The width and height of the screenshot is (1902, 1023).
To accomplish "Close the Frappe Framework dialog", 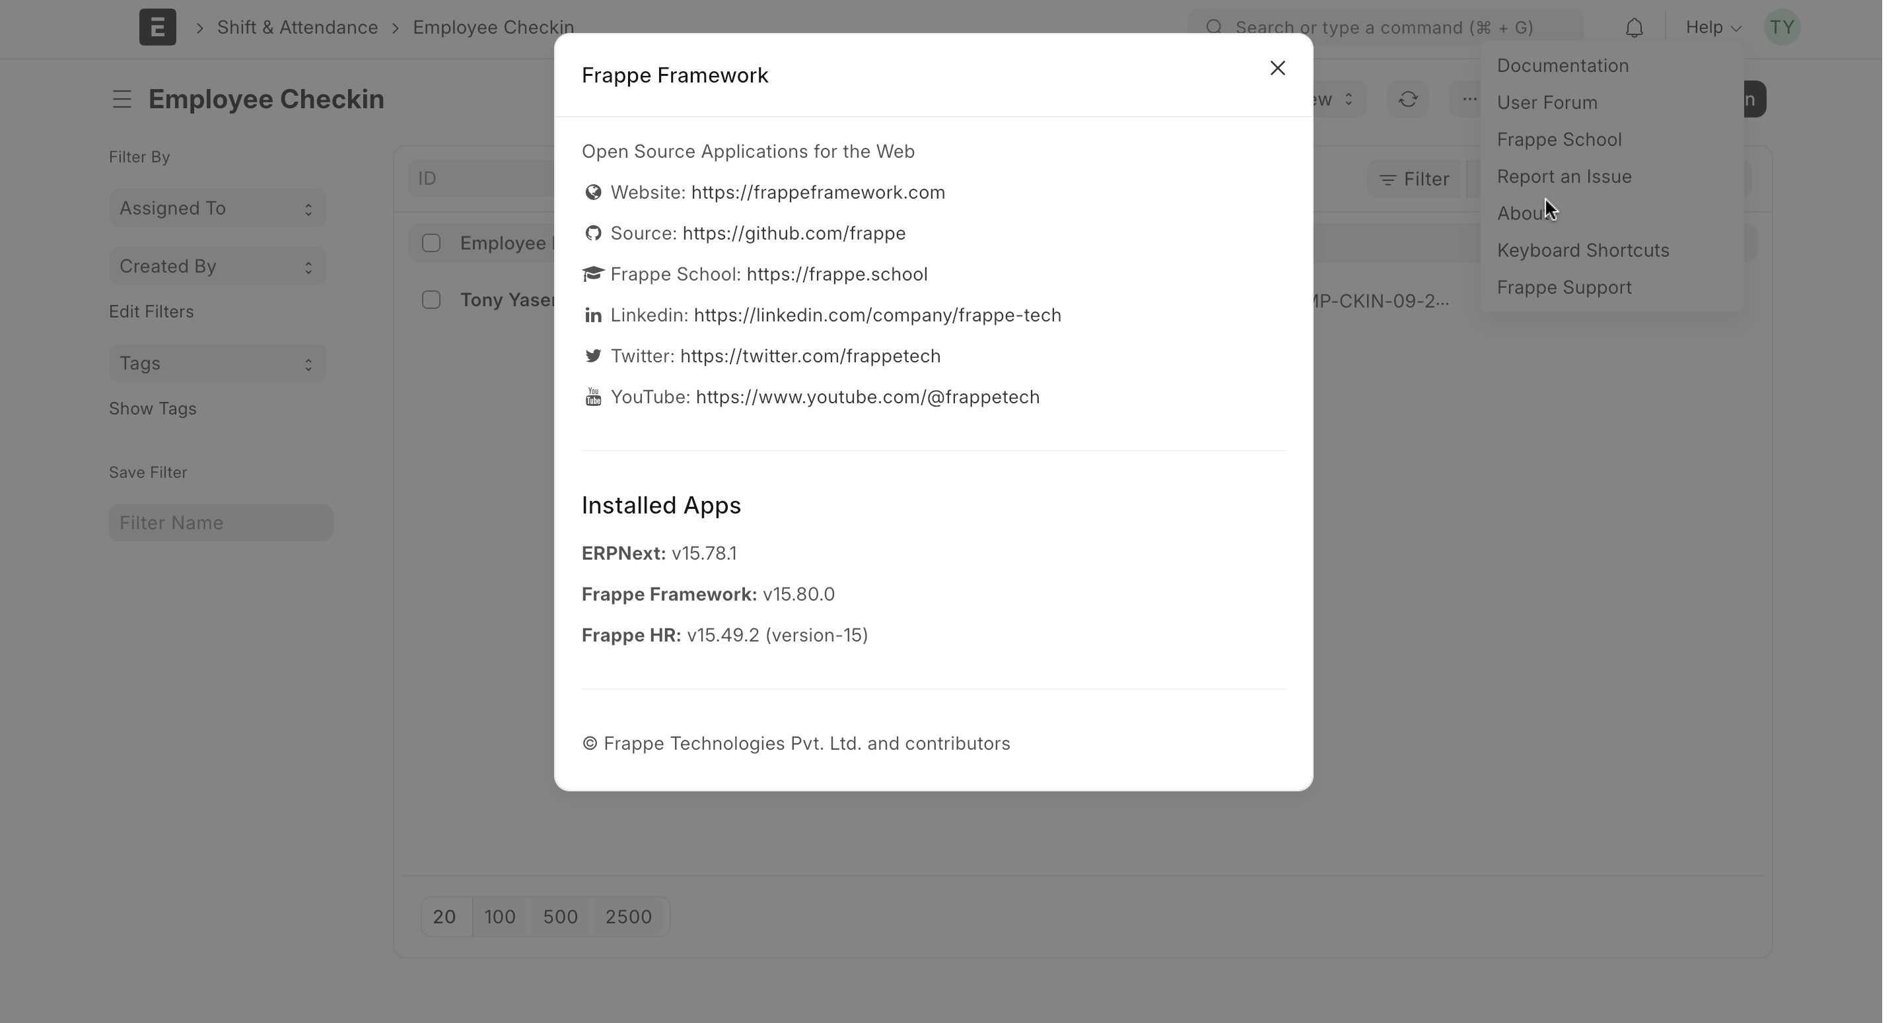I will (1277, 68).
